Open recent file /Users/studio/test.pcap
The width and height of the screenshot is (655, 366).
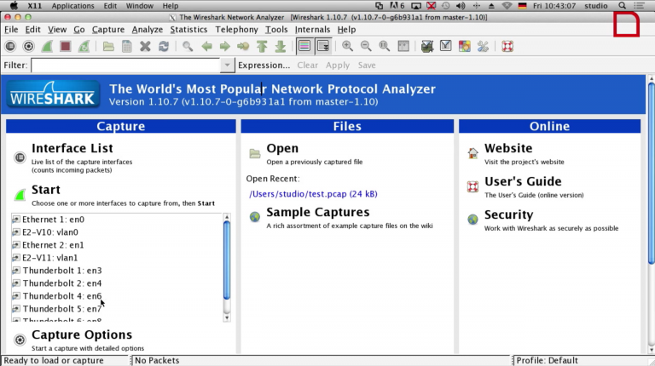click(x=313, y=194)
